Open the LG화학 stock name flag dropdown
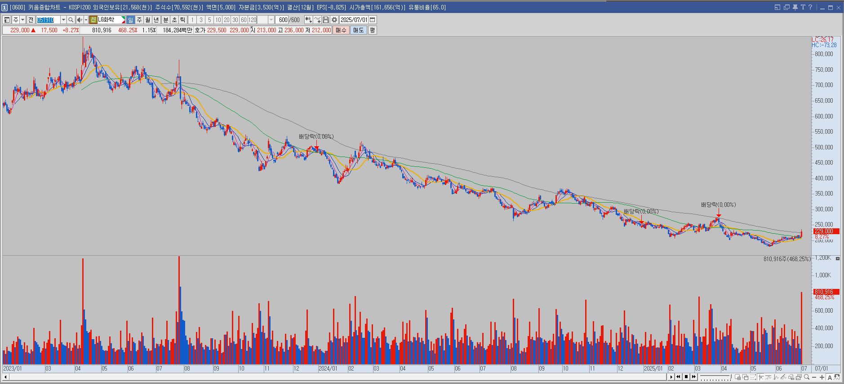 123,20
